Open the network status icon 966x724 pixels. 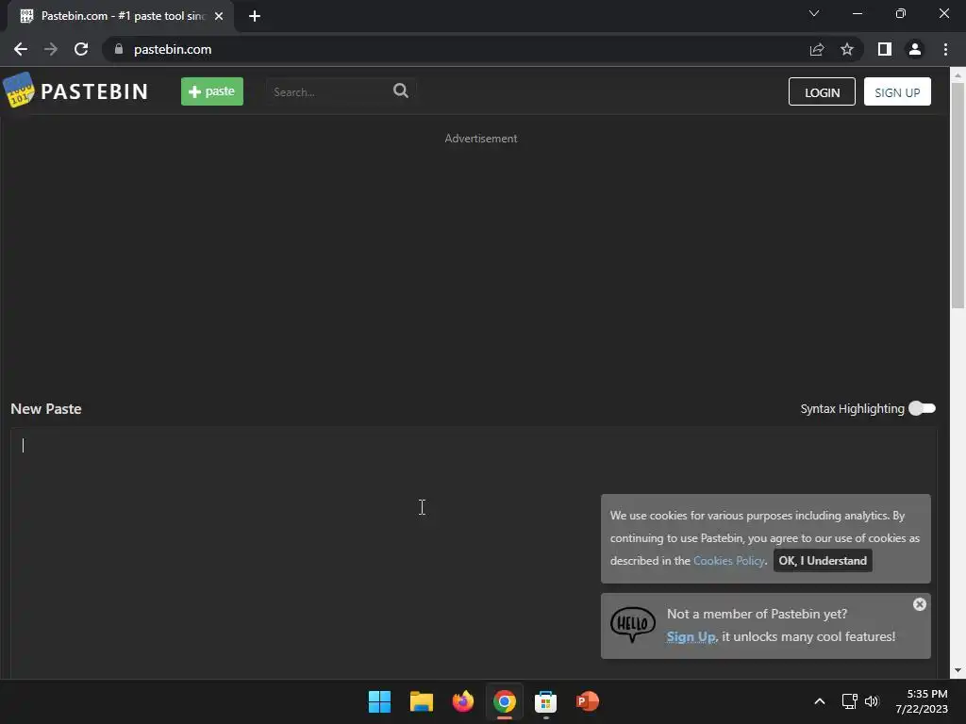click(x=850, y=701)
